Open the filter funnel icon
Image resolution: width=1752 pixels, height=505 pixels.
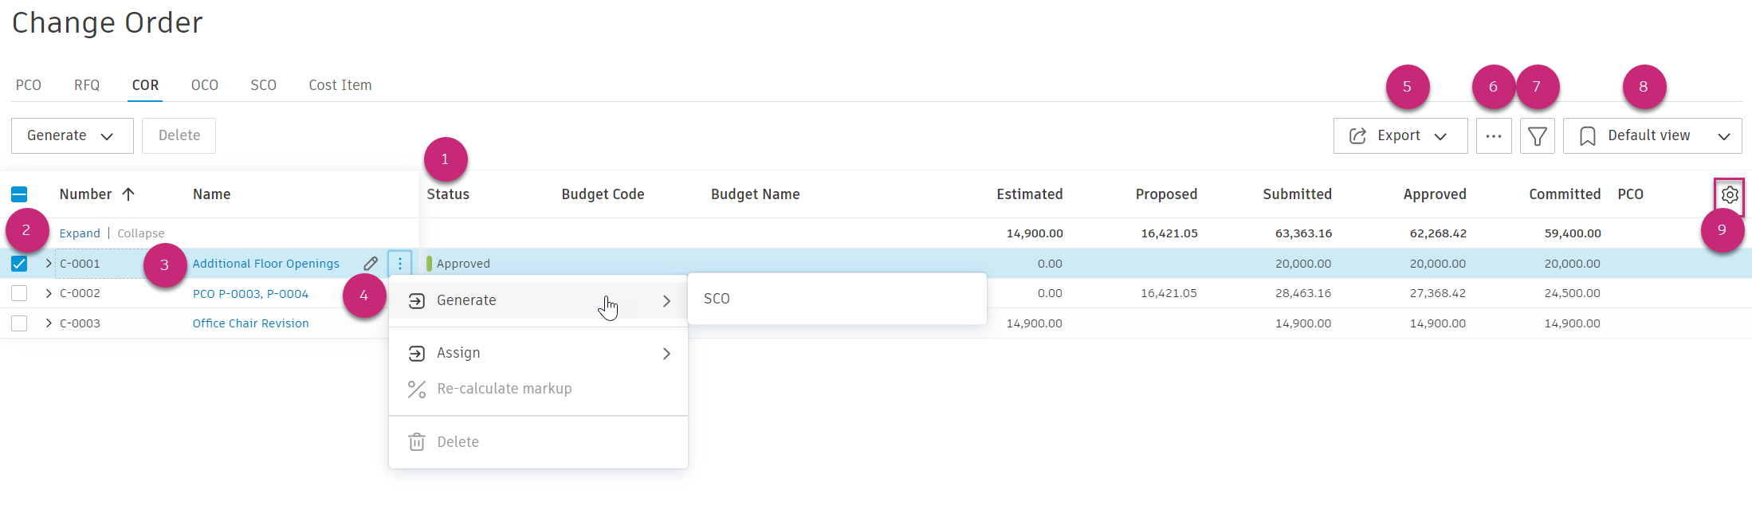(1537, 136)
